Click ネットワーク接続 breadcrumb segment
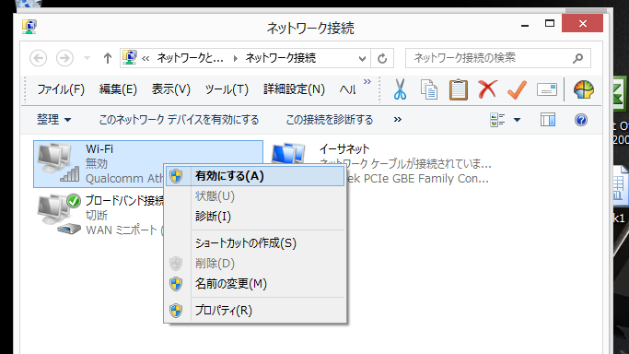629x354 pixels. pos(280,59)
